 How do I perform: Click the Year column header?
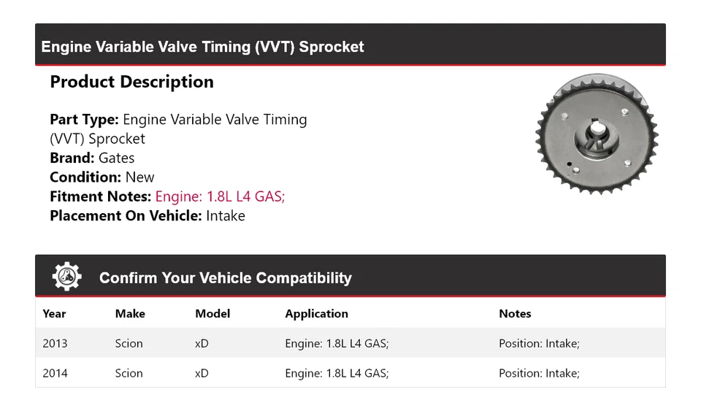pos(54,314)
